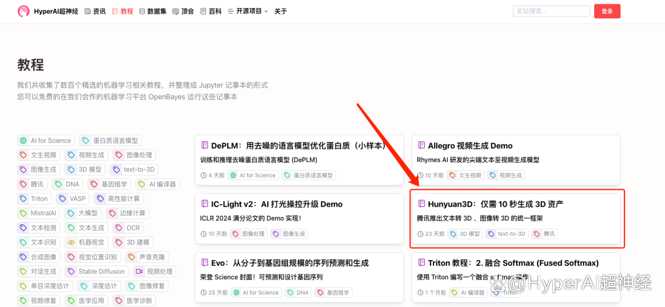Filter by sidebar AI for Science tag
665x307 pixels.
point(46,141)
